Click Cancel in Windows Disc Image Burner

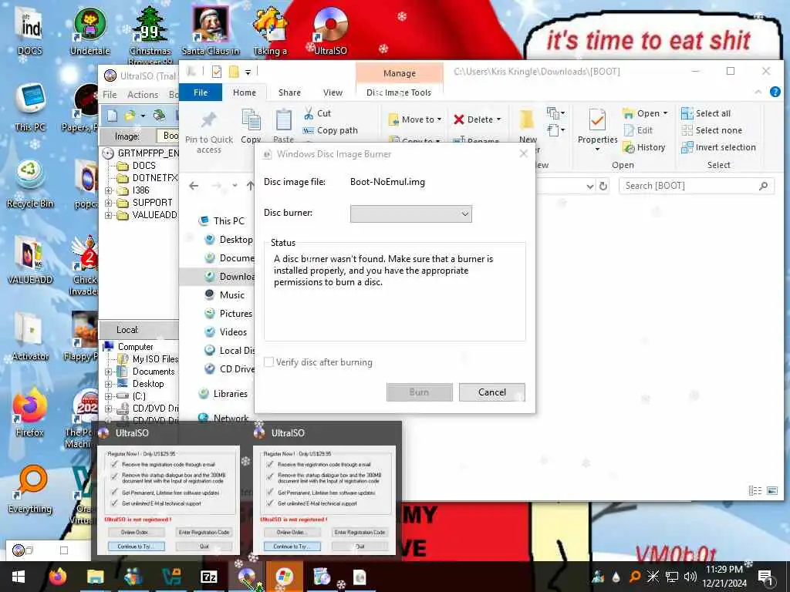tap(491, 392)
